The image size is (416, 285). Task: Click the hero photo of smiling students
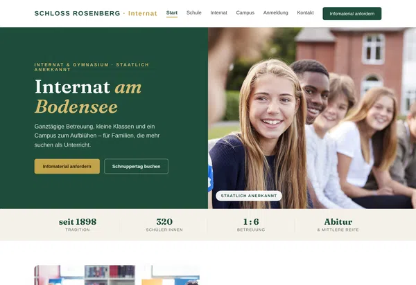tap(312, 118)
